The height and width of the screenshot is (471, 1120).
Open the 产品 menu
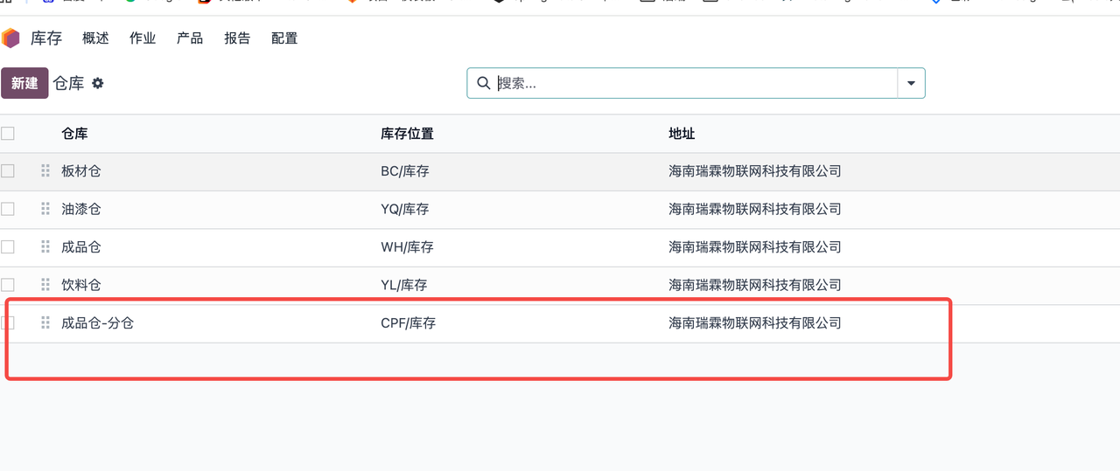point(190,38)
